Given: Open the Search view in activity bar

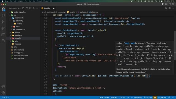Looking at the screenshot, I should pos(3,15).
